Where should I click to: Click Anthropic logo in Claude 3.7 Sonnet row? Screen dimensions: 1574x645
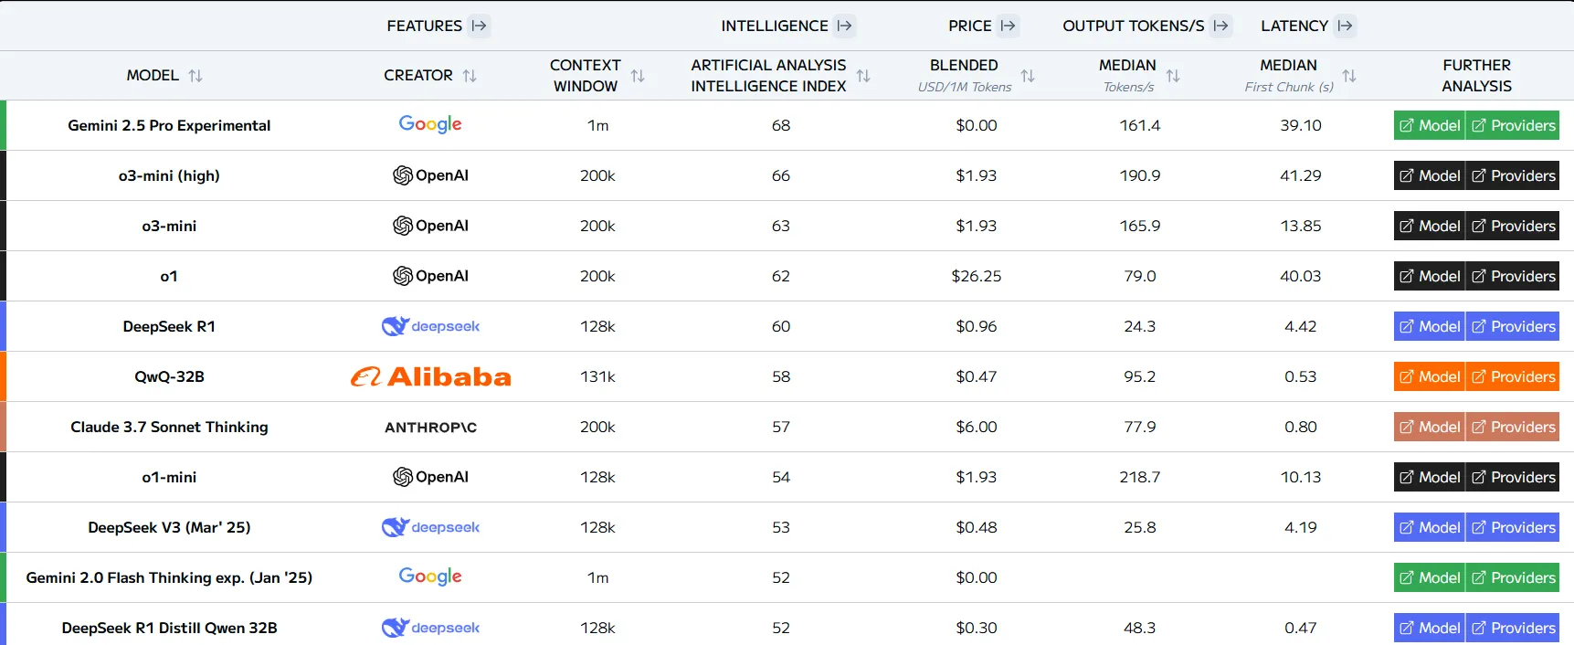[x=430, y=427]
